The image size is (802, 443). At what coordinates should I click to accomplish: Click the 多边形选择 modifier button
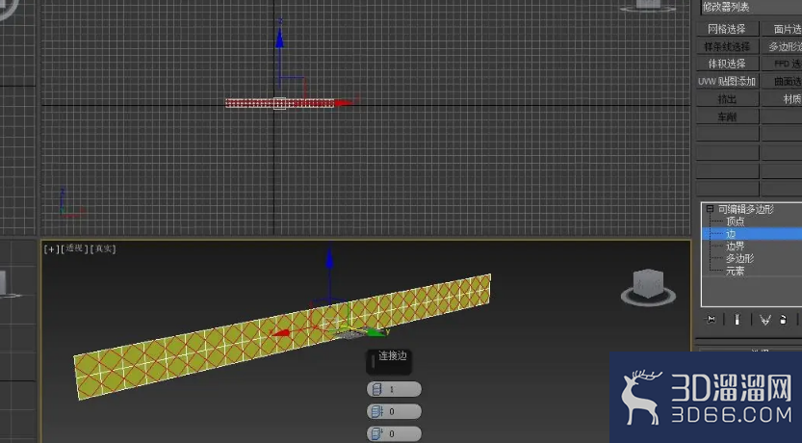pos(782,46)
